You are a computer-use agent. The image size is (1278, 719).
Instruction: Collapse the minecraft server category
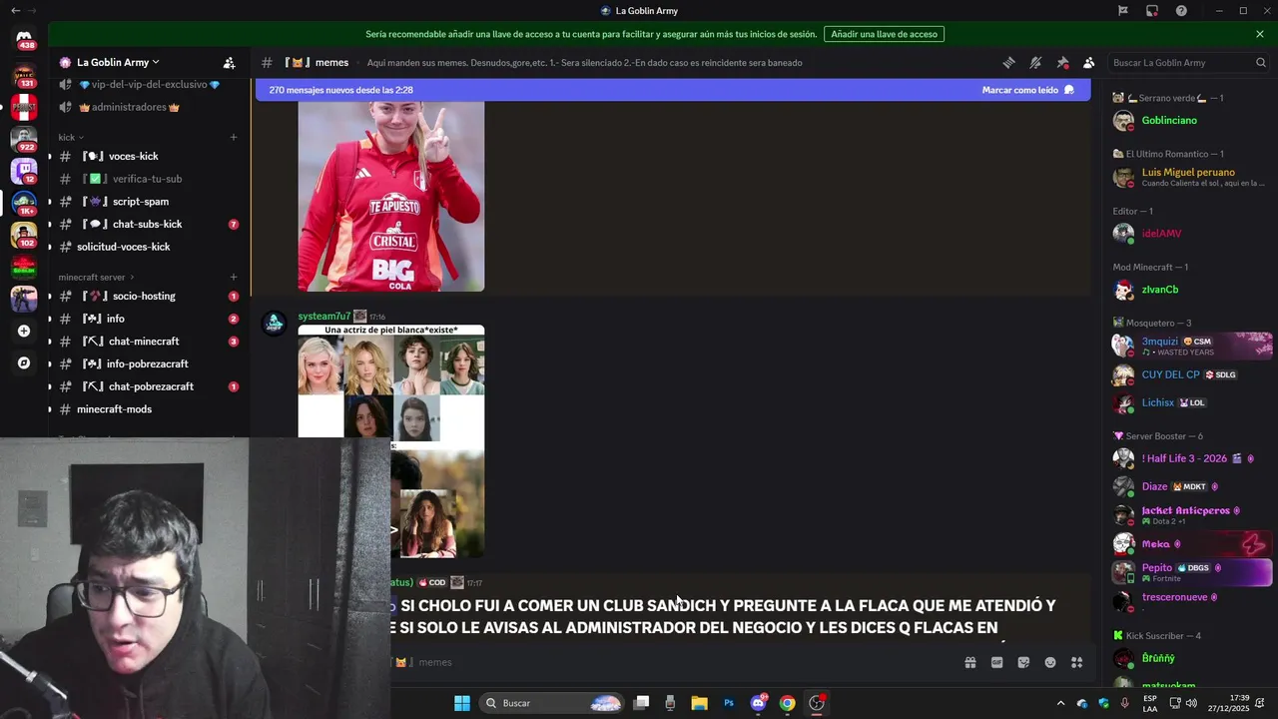click(x=96, y=277)
